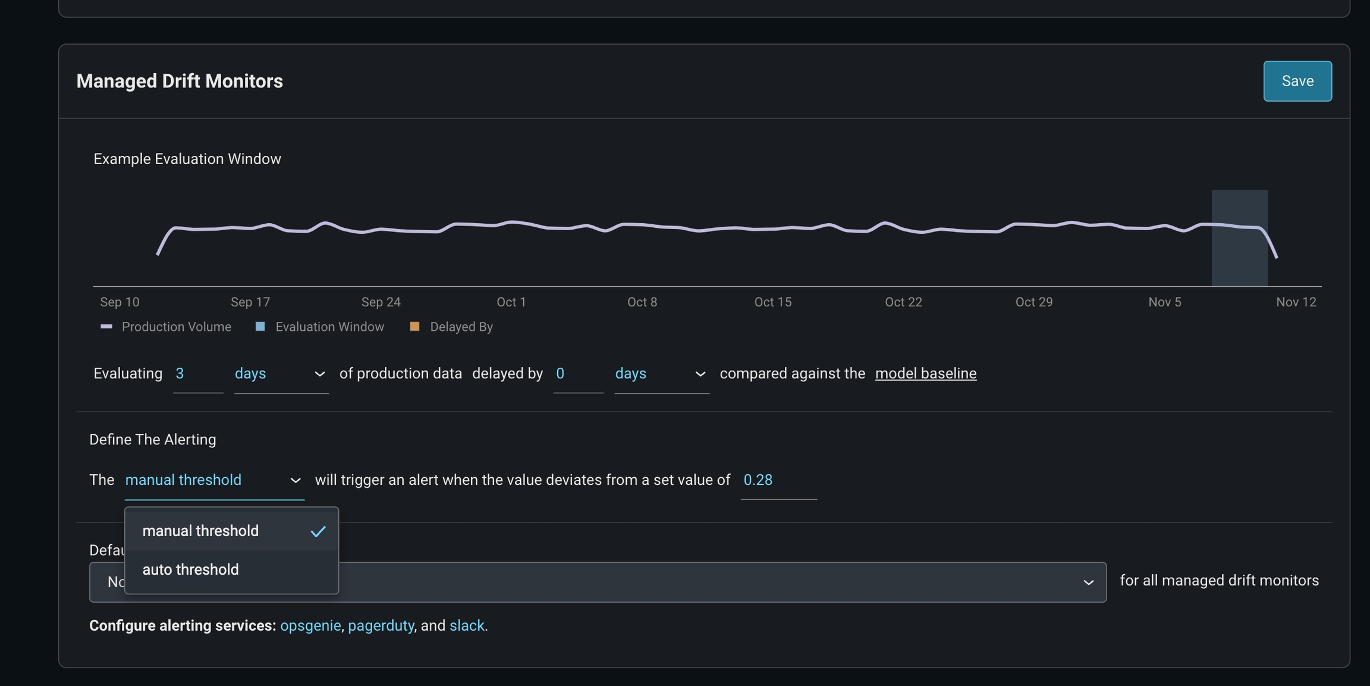
Task: Click the delayed by value field
Action: click(577, 374)
